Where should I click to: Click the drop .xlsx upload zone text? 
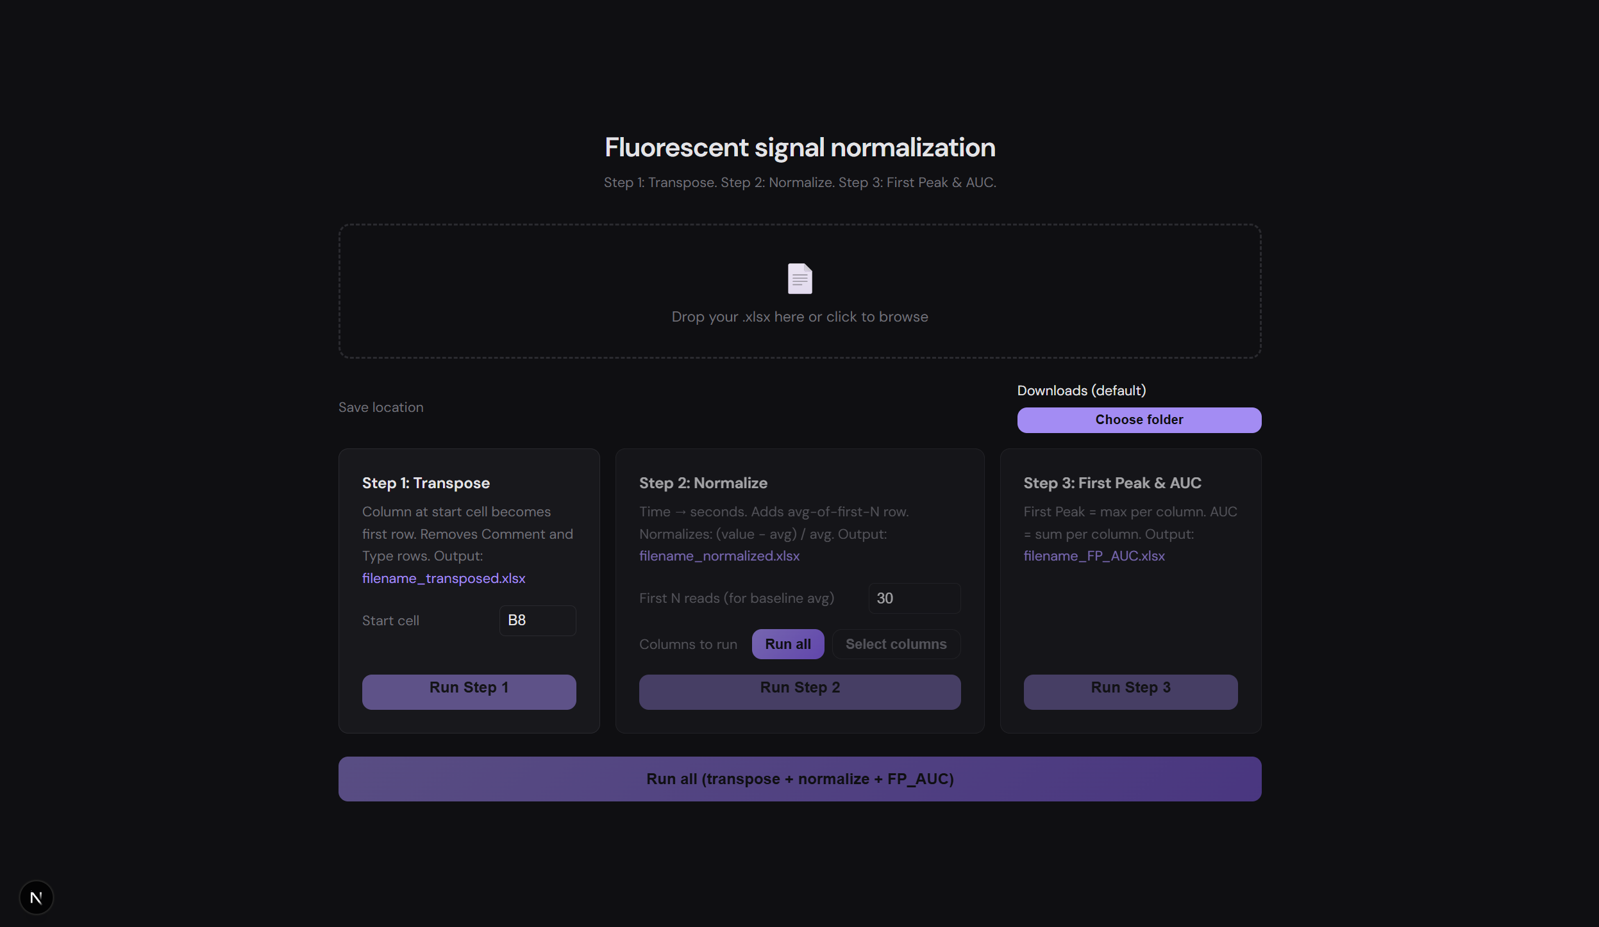coord(799,316)
